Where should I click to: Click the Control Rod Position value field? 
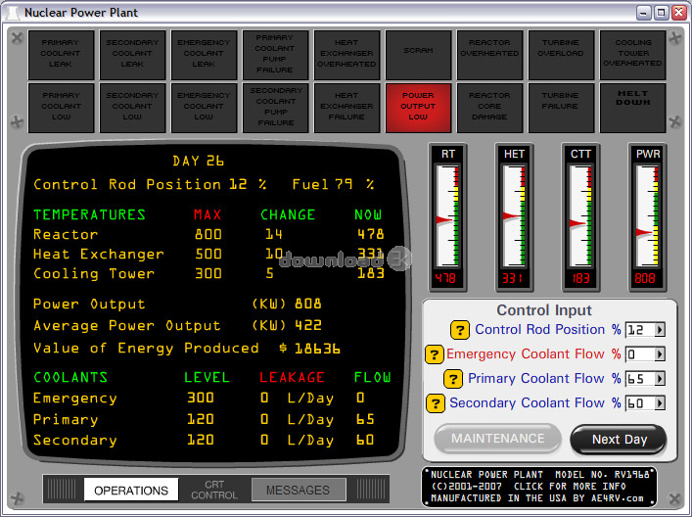point(640,330)
